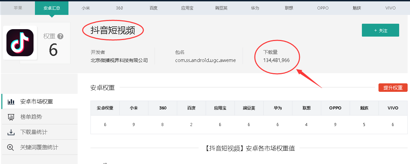Click the magnifier icon for 关键词覆盖统计
Viewport: 410px width, 164px height.
pyautogui.click(x=11, y=147)
